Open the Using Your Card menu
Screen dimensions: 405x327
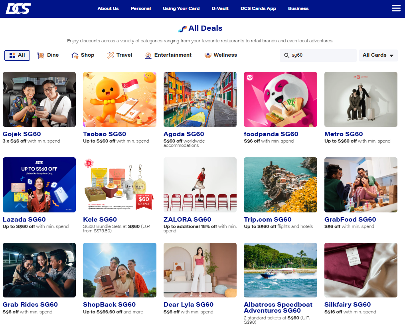click(181, 8)
